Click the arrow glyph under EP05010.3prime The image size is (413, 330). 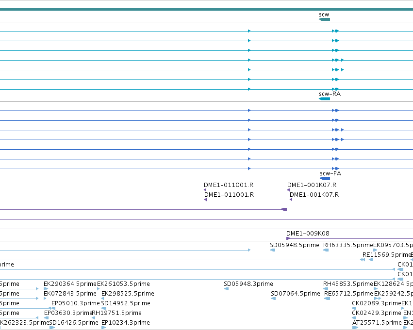click(x=53, y=308)
